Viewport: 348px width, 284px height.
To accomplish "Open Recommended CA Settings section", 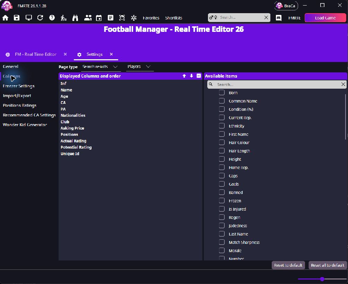I will click(x=29, y=115).
